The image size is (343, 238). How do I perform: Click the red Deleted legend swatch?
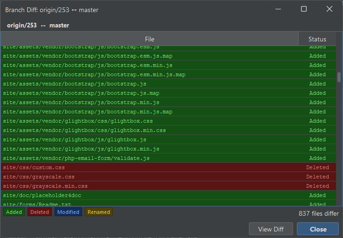(40, 212)
